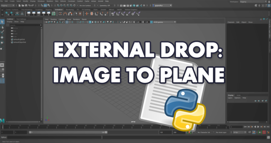Screen dimensions: 271x143
Task: Click the Playblast shelf icon
Action: 60,14
